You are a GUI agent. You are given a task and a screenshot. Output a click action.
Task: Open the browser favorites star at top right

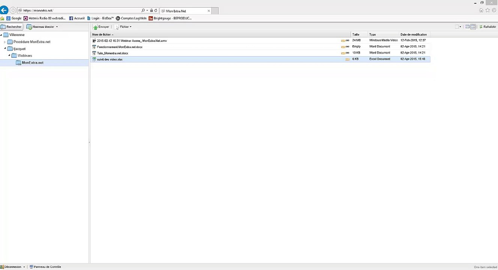point(487,10)
